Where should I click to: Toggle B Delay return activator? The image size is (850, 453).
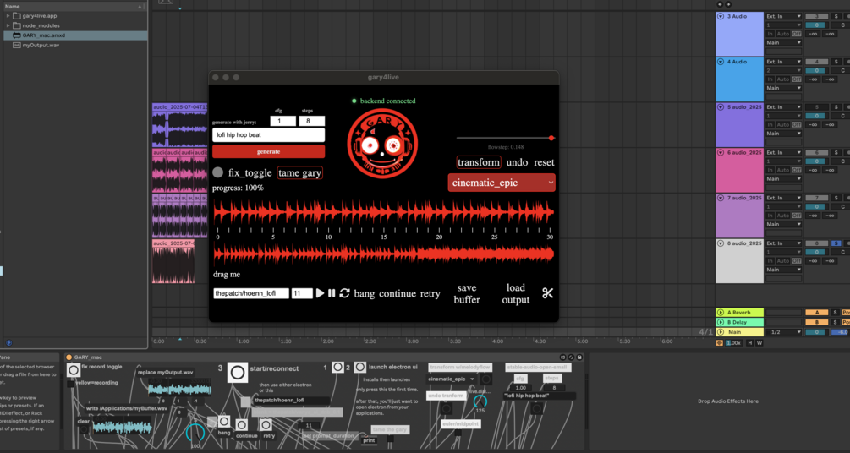point(816,322)
